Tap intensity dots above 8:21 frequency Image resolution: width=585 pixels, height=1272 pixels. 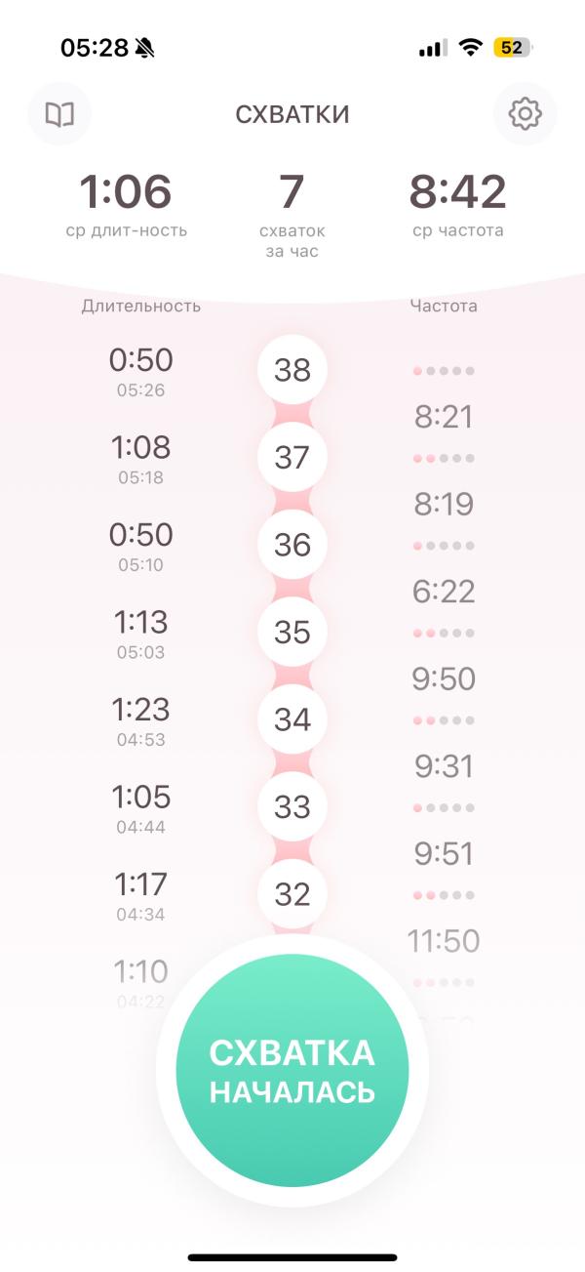[x=444, y=371]
